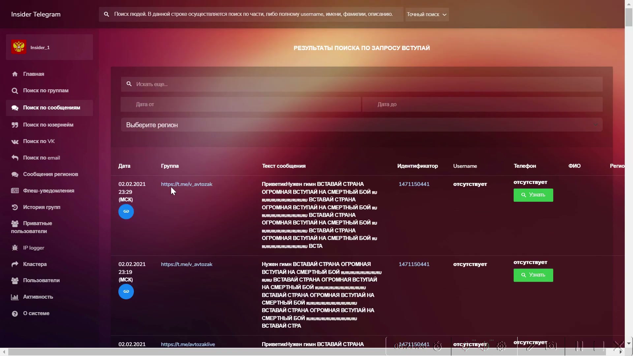Click the horizontal scrollbar at the bottom
Screen dimensions: 633x356
[307, 352]
